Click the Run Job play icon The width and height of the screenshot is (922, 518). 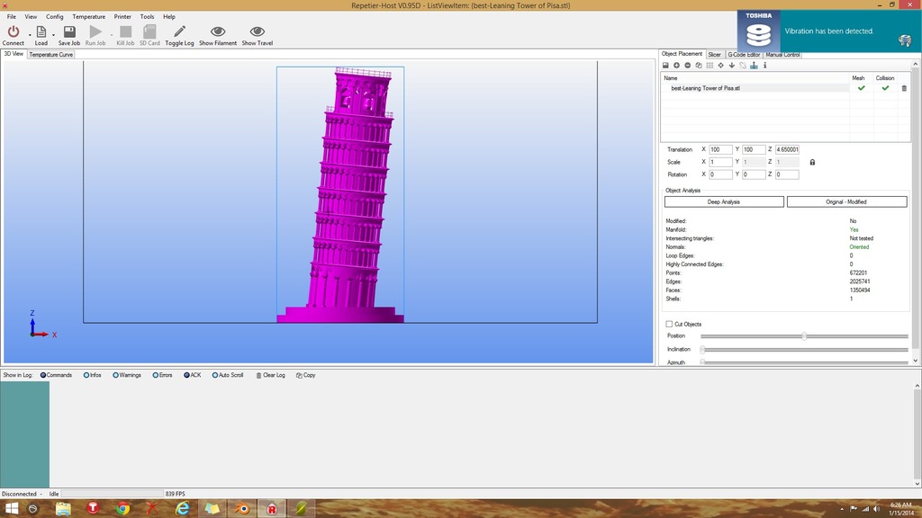pos(95,31)
